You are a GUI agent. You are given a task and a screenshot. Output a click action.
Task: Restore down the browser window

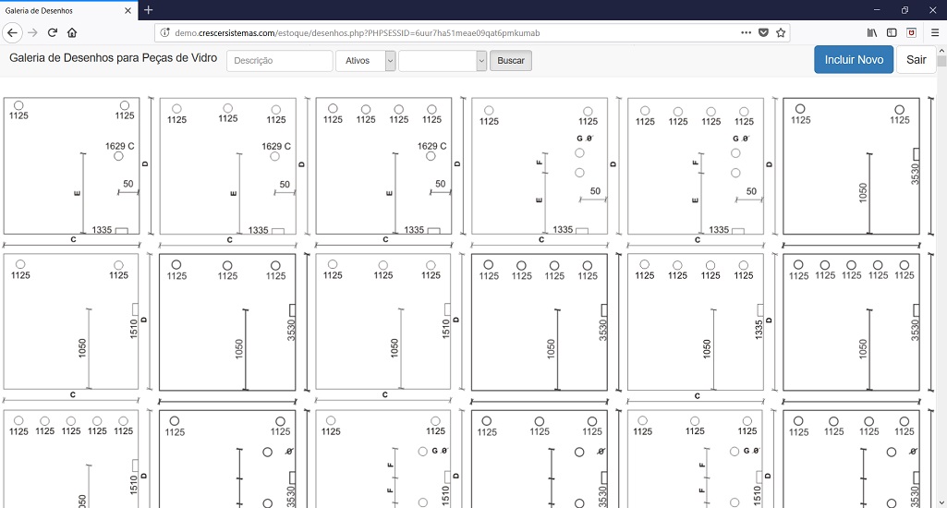point(905,10)
